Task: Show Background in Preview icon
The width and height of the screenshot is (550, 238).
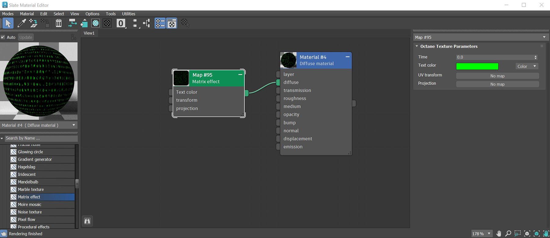Action: tap(107, 23)
